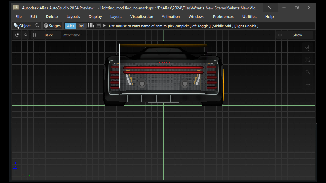Enable Abs absolute coordinate mode
326x183 pixels.
click(71, 26)
